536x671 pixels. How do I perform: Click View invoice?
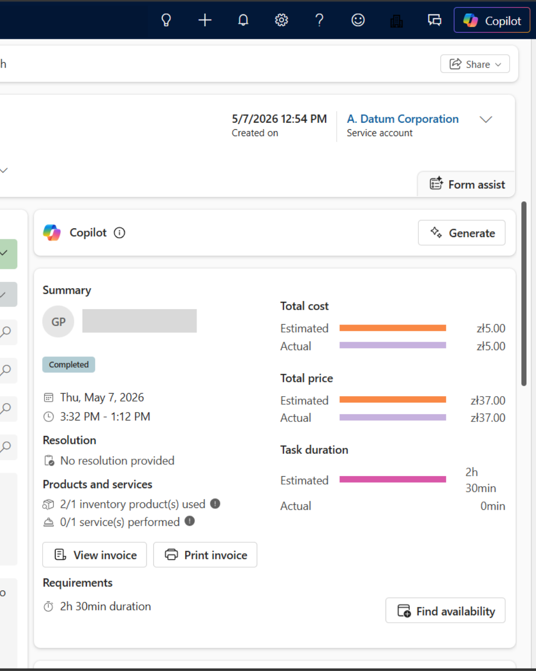[94, 555]
